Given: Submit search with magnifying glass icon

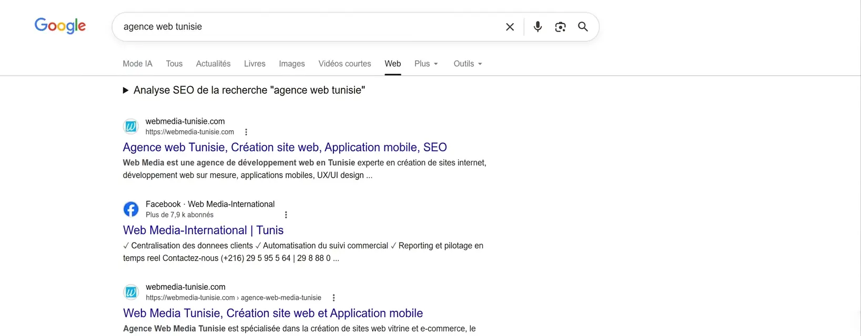Looking at the screenshot, I should click(x=583, y=26).
